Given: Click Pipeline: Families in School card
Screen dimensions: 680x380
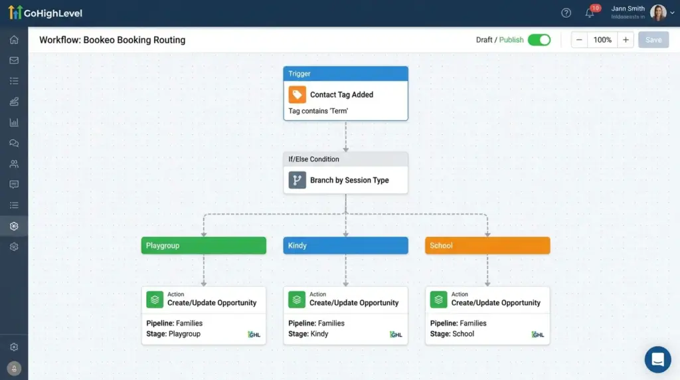Looking at the screenshot, I should click(x=458, y=323).
